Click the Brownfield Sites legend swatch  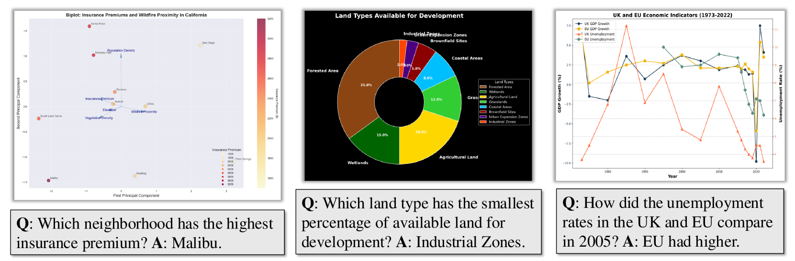483,112
